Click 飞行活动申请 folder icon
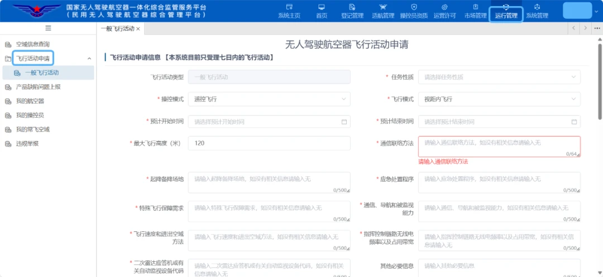The image size is (603, 277). 8,59
